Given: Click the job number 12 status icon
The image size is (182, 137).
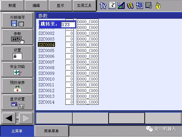Looking at the screenshot, I should [x=103, y=5].
